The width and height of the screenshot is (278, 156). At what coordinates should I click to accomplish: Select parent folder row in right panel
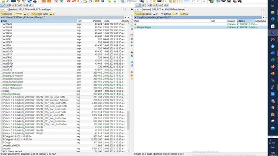[x=201, y=24]
